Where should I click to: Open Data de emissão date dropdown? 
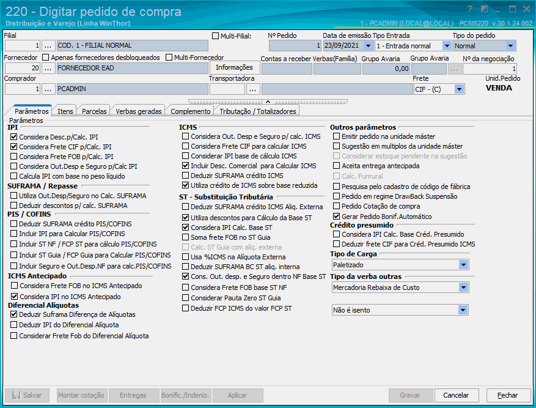[368, 46]
